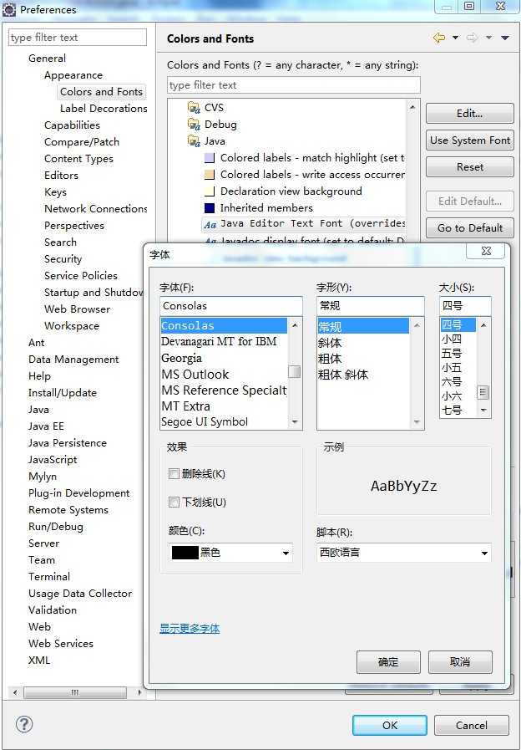The image size is (521, 750).
Task: Select 粗体 bold style
Action: (x=330, y=359)
